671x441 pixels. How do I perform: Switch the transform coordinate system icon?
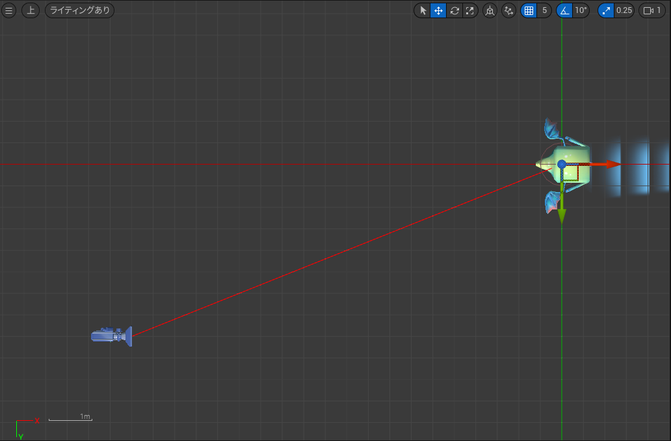click(490, 10)
